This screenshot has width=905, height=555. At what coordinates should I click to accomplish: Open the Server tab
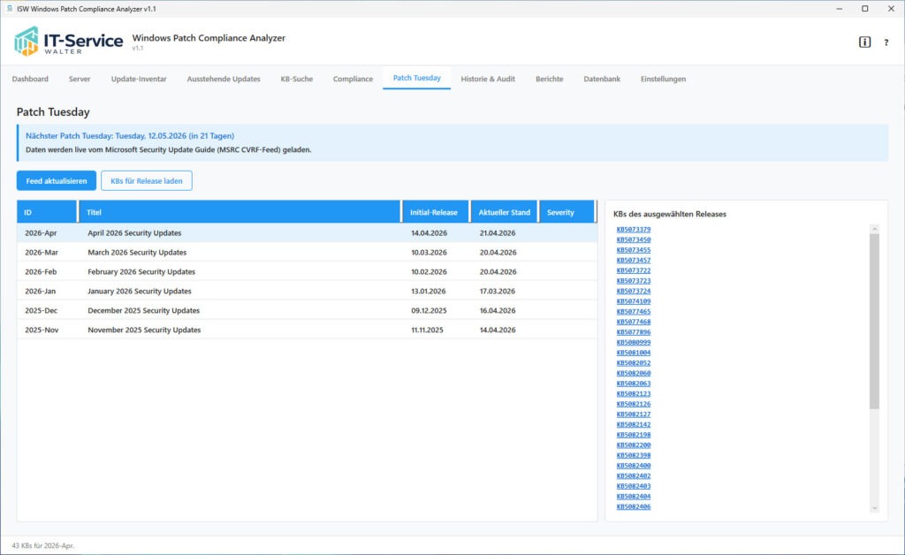pos(80,79)
